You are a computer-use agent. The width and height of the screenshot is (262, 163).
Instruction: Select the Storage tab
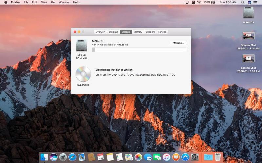point(126,32)
